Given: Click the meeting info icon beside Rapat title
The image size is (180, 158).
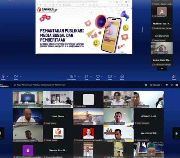Looking at the screenshot, I should (x=15, y=85).
